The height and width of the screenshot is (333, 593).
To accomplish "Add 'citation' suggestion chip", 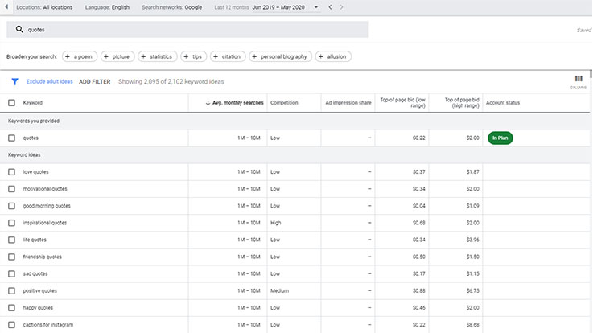I will (228, 56).
